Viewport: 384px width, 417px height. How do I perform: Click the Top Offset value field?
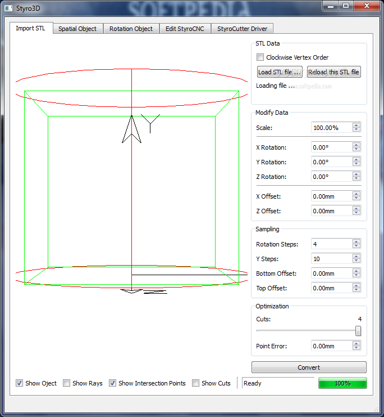click(x=332, y=288)
